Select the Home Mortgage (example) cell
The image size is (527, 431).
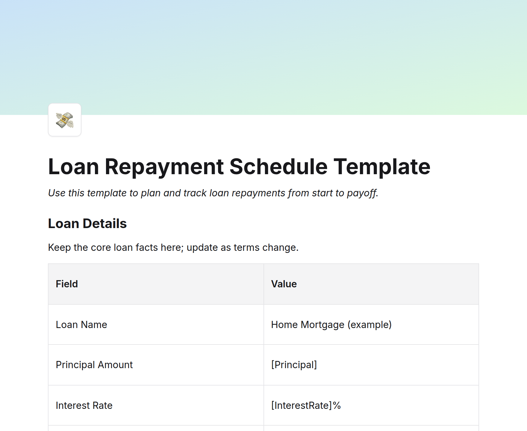tap(371, 325)
